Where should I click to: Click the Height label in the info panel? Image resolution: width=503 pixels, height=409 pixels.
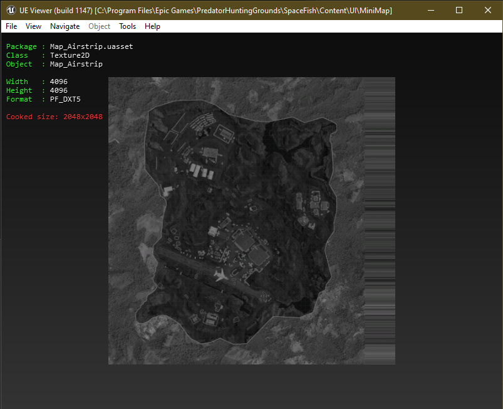click(x=19, y=90)
